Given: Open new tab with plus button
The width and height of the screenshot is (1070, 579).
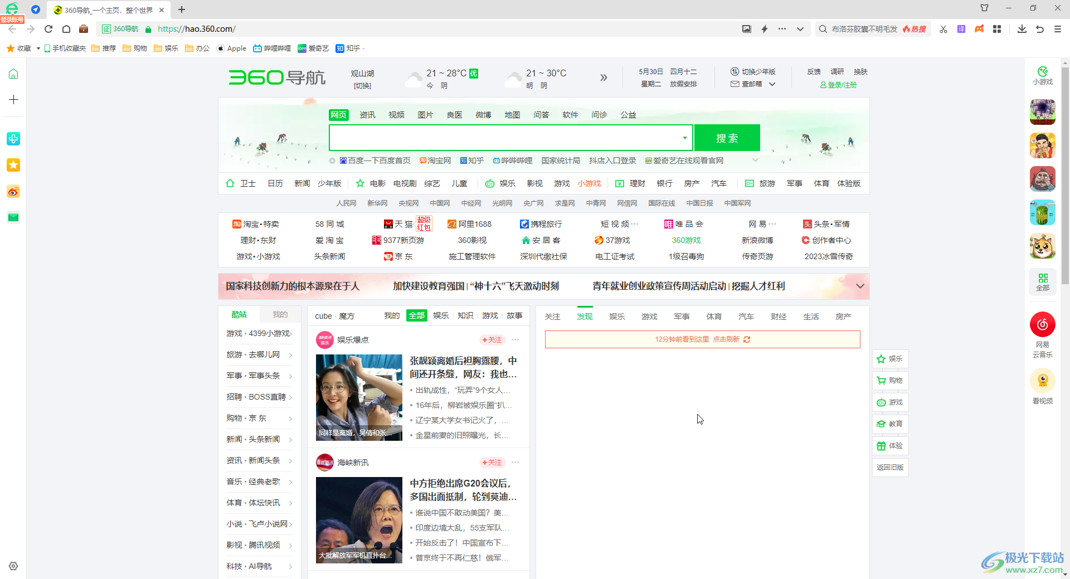Looking at the screenshot, I should 182,9.
